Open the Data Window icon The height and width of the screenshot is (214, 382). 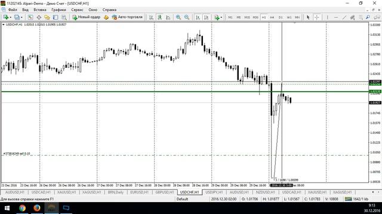pyautogui.click(x=39, y=17)
